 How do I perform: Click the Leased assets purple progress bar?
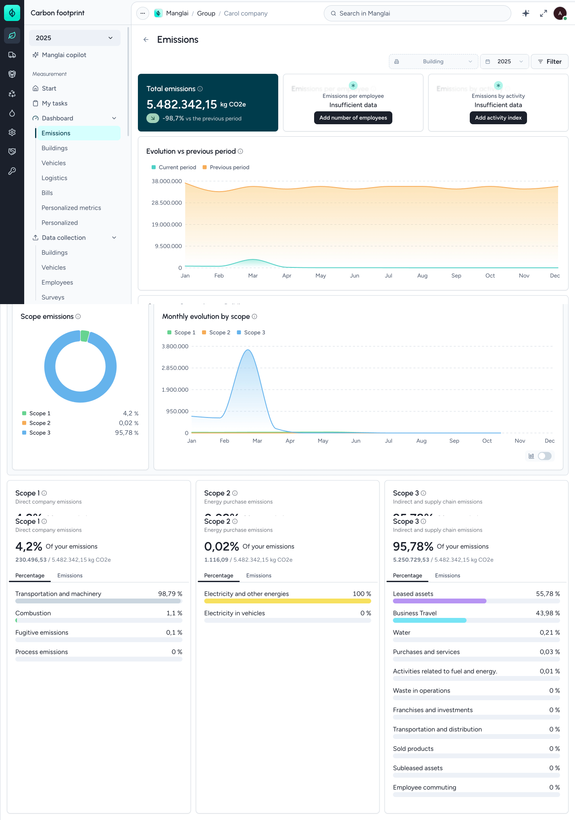click(x=440, y=601)
